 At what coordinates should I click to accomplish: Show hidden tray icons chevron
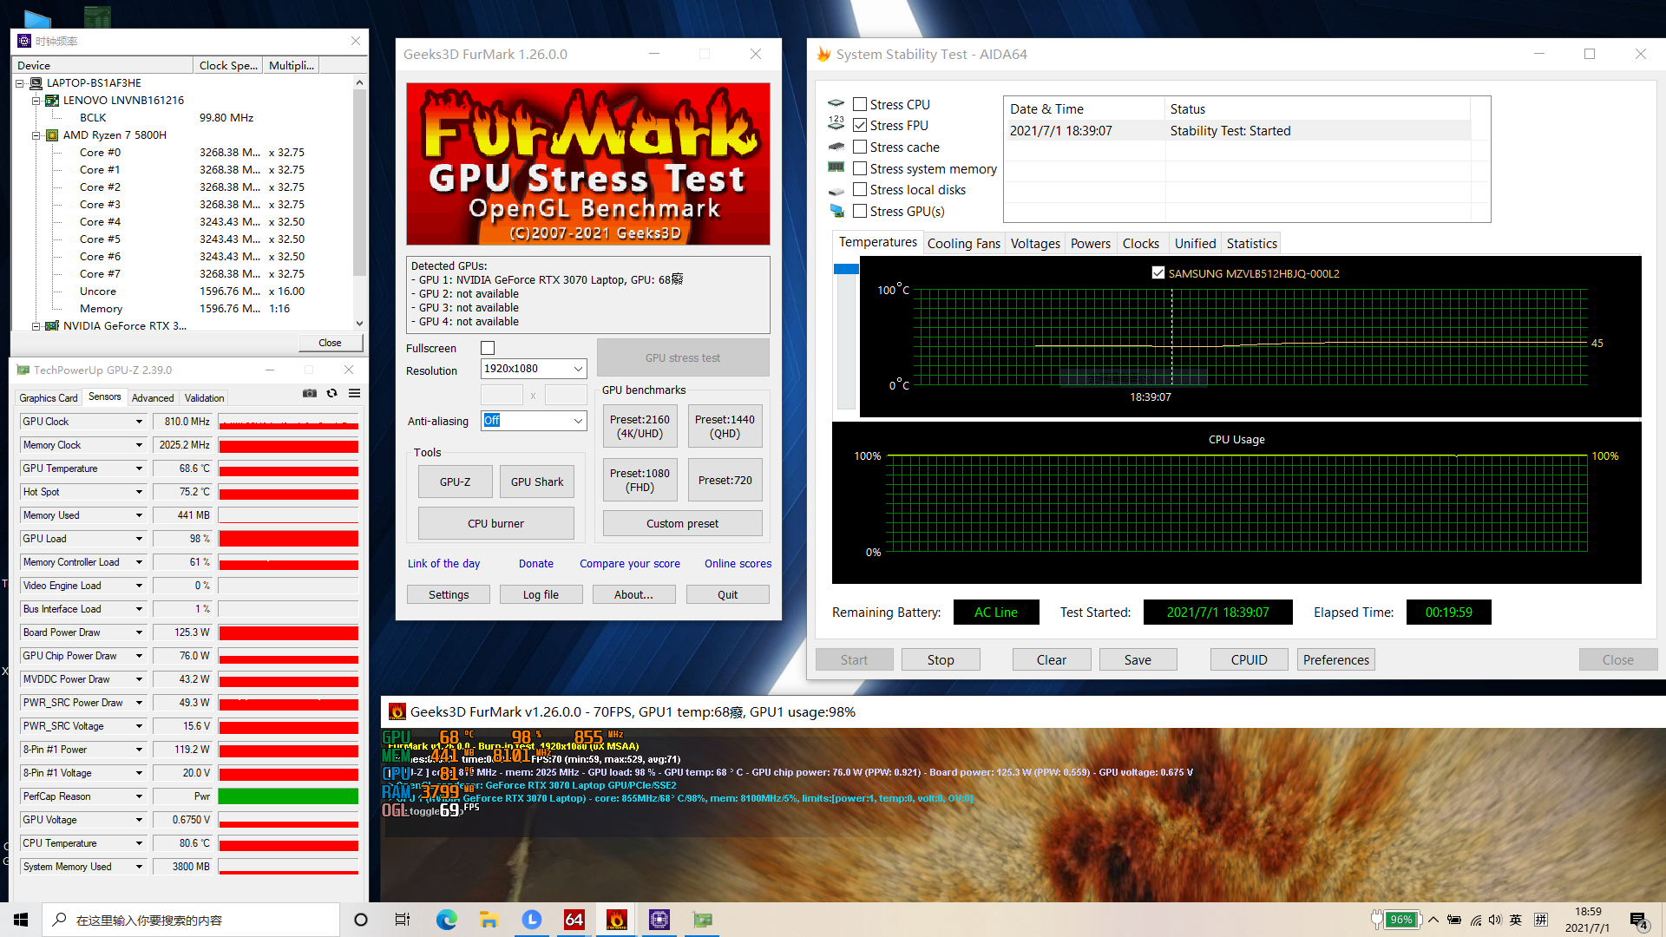1433,920
